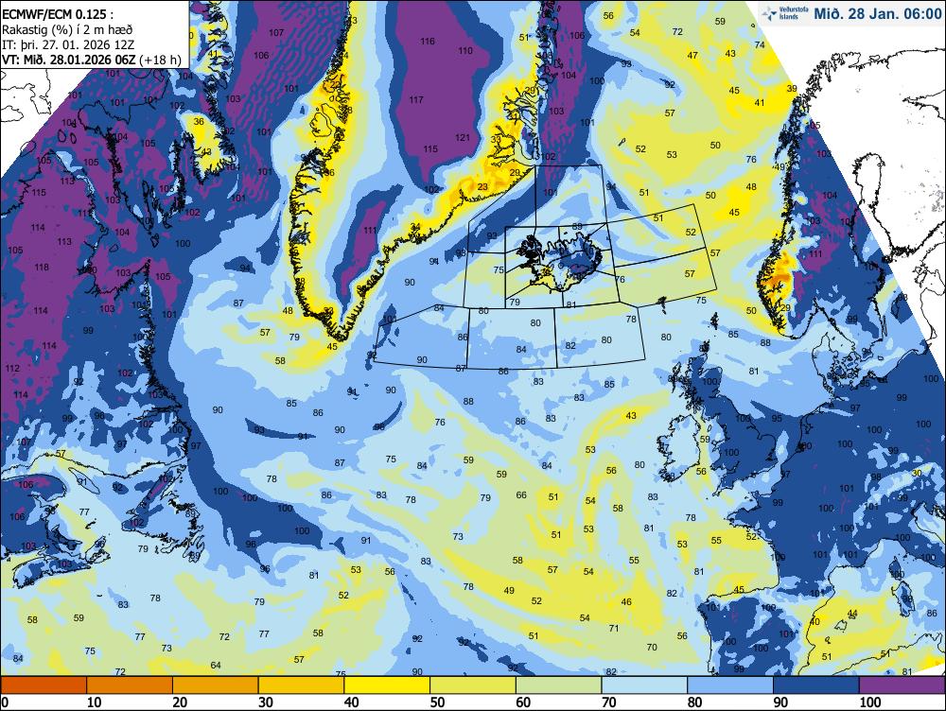This screenshot has height=711, width=946.
Task: Click the 'ECMWF/ECM 0.125 :' model title
Action: click(x=58, y=14)
